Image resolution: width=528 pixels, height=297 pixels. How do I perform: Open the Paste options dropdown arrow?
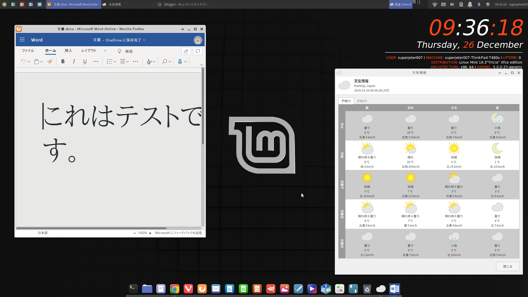[x=41, y=62]
